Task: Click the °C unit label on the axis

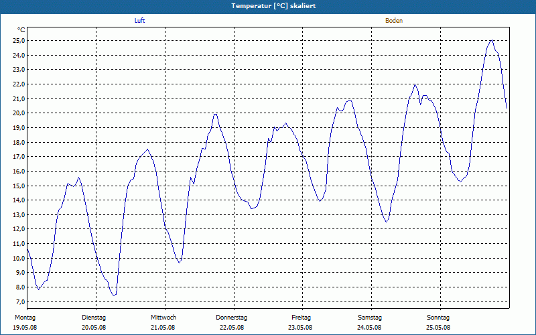Action: 21,30
